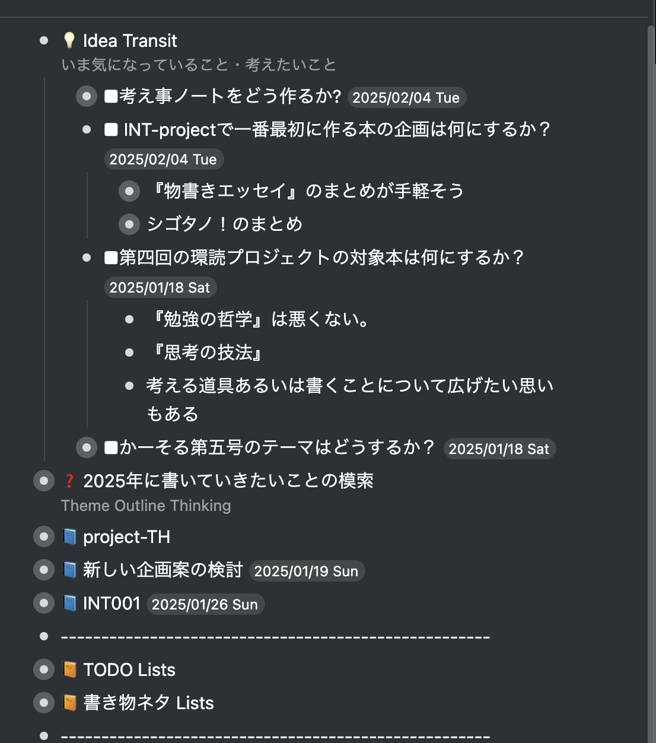Click the 2025/01/18 Sat badge beside かーそる第五号
This screenshot has height=743, width=656.
pyautogui.click(x=500, y=449)
